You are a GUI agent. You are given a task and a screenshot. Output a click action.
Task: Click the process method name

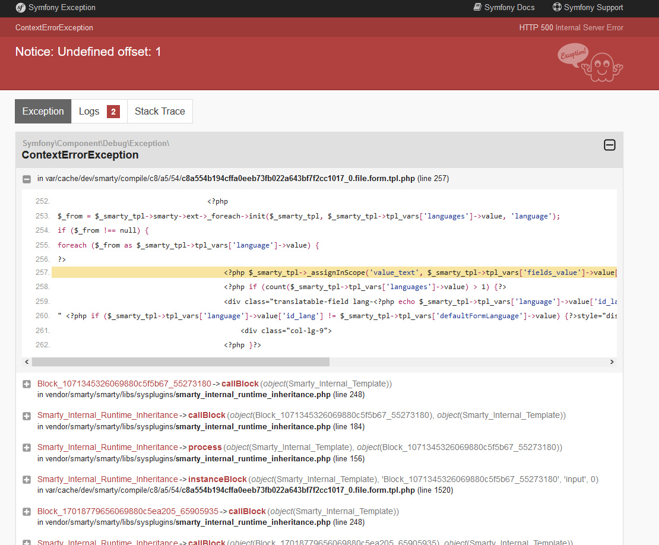click(x=205, y=447)
